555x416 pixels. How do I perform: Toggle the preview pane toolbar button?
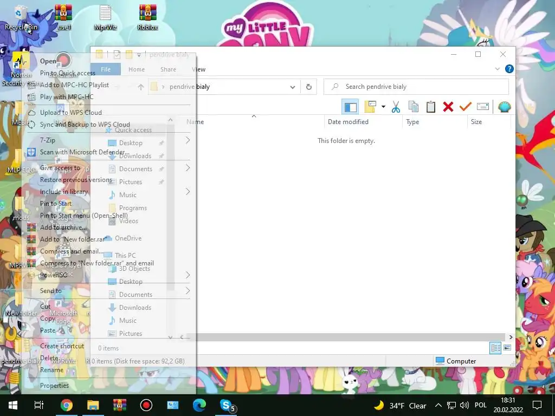(351, 107)
